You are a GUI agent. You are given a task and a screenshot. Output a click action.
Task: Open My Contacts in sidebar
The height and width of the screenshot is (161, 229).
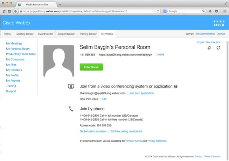coord(14,70)
